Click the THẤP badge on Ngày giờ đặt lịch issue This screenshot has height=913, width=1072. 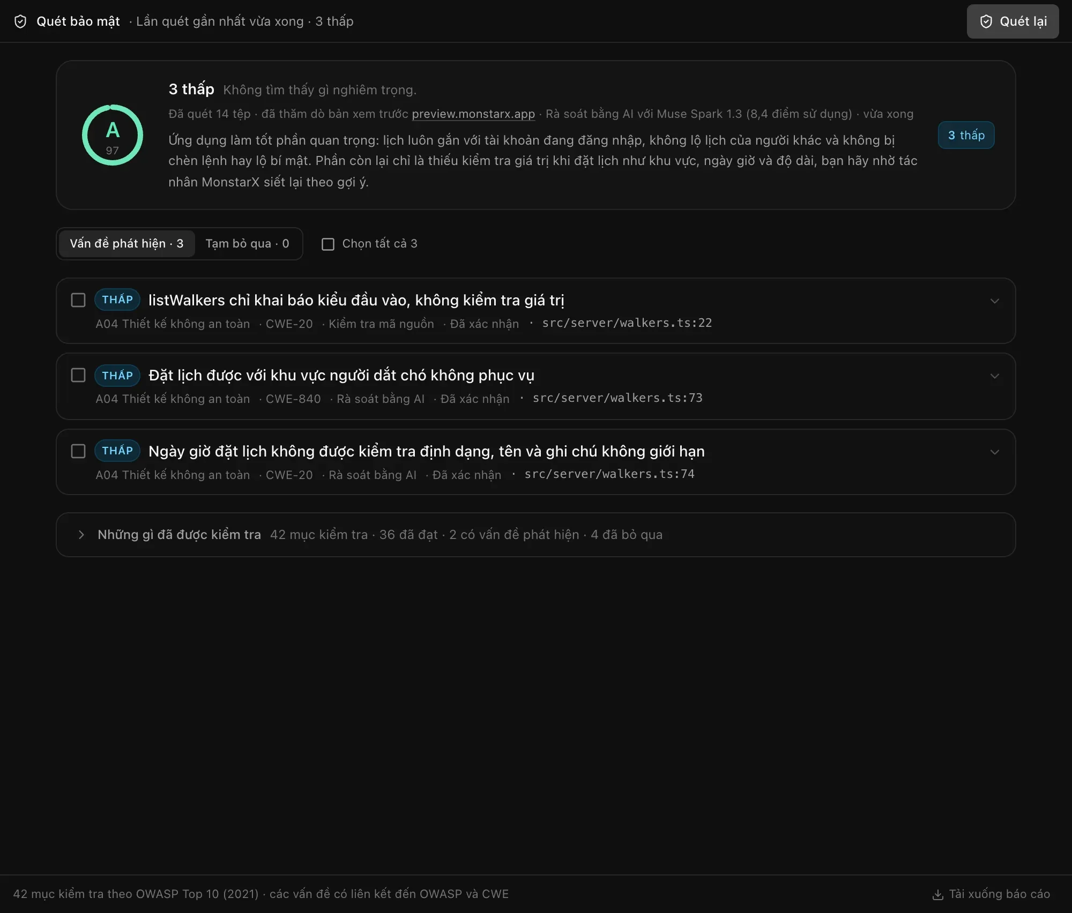pos(117,451)
